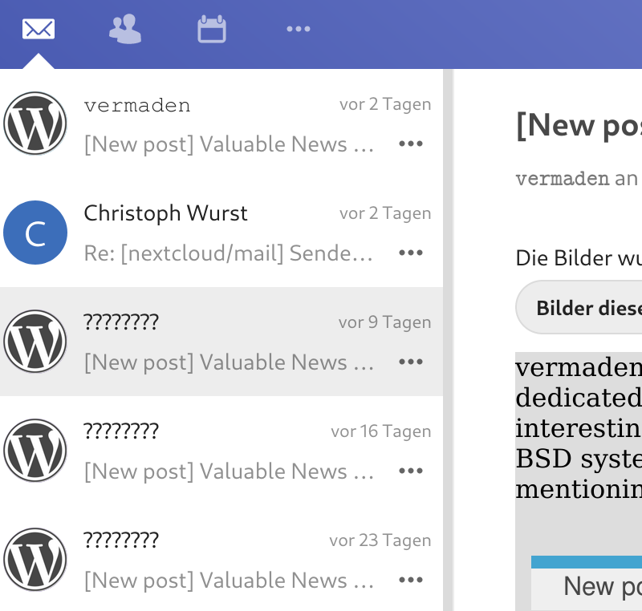Switch to the Contacts app
This screenshot has width=642, height=611.
(x=125, y=29)
